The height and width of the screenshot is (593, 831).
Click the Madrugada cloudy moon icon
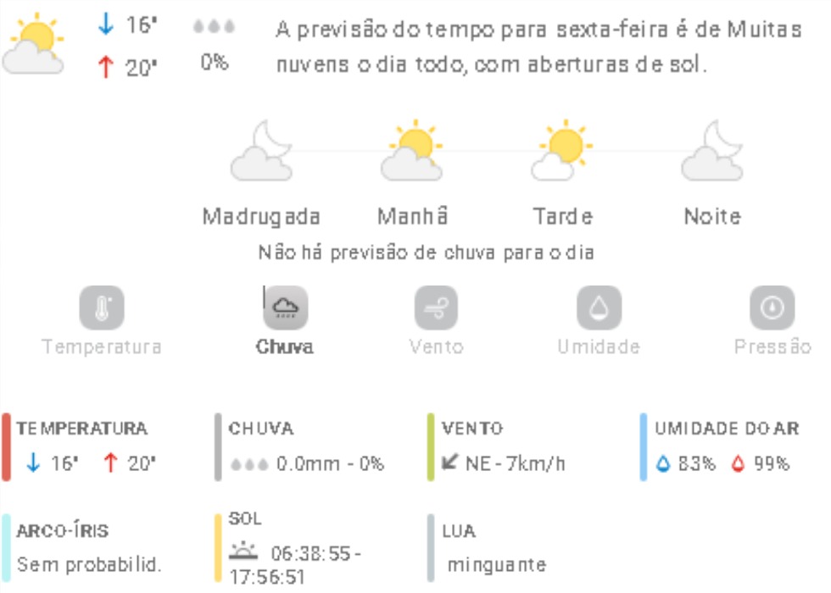pos(262,152)
